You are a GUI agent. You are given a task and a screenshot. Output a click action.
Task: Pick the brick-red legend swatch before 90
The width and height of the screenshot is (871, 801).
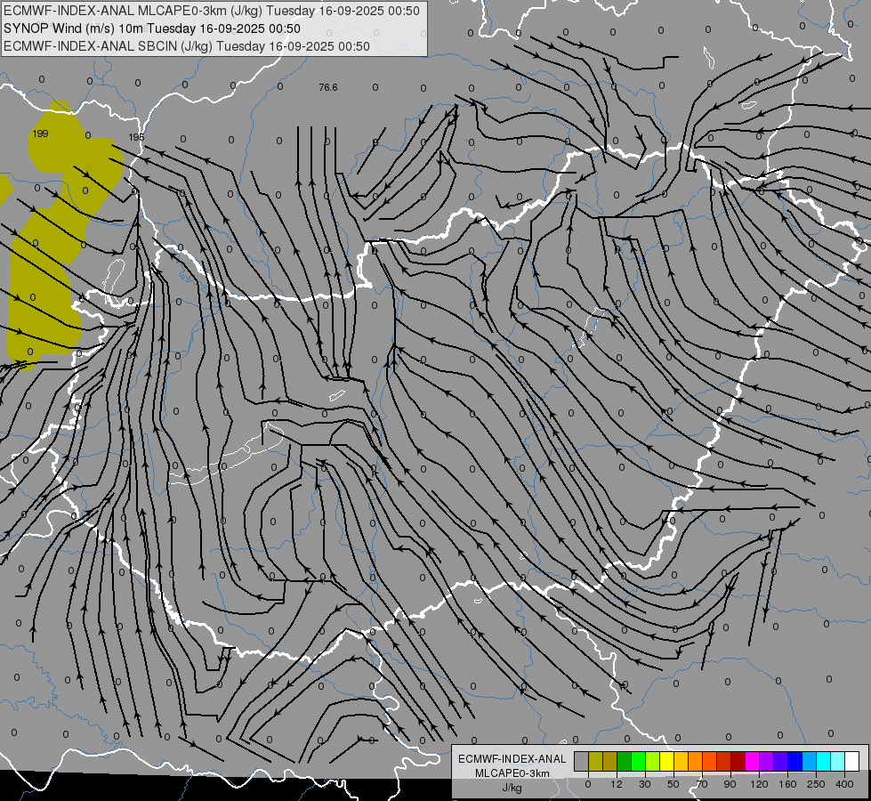724,761
